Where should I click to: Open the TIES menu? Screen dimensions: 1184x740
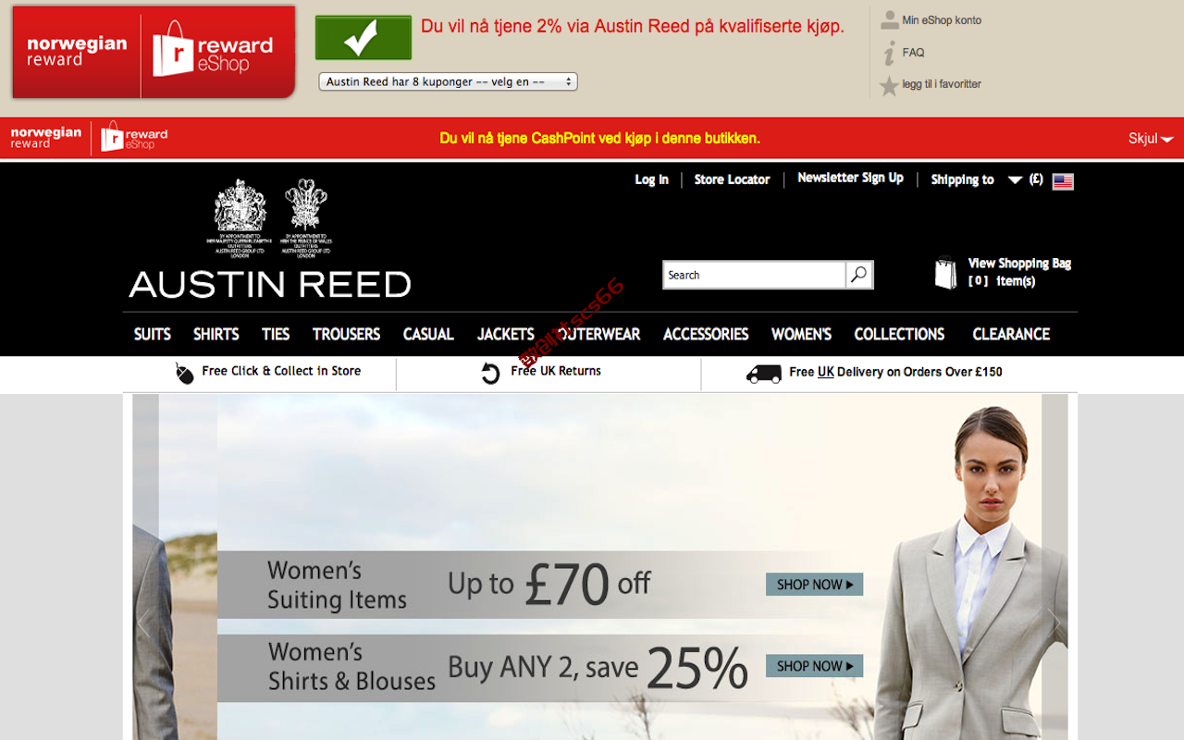pos(276,334)
